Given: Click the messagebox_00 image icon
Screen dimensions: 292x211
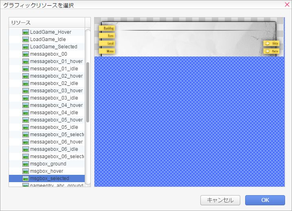Looking at the screenshot, I should (x=25, y=54).
